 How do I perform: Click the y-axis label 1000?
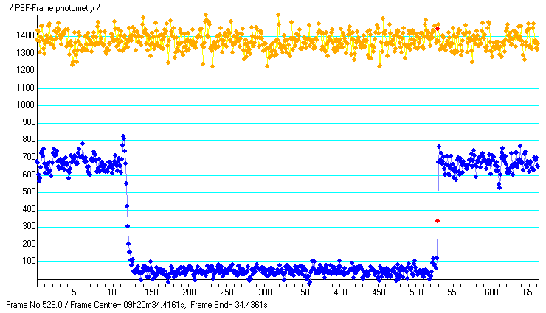25,105
